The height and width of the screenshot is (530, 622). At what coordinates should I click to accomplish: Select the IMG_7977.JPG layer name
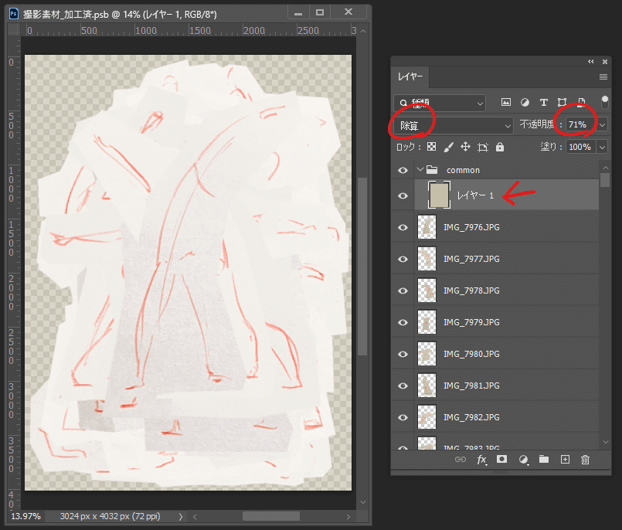tap(471, 259)
